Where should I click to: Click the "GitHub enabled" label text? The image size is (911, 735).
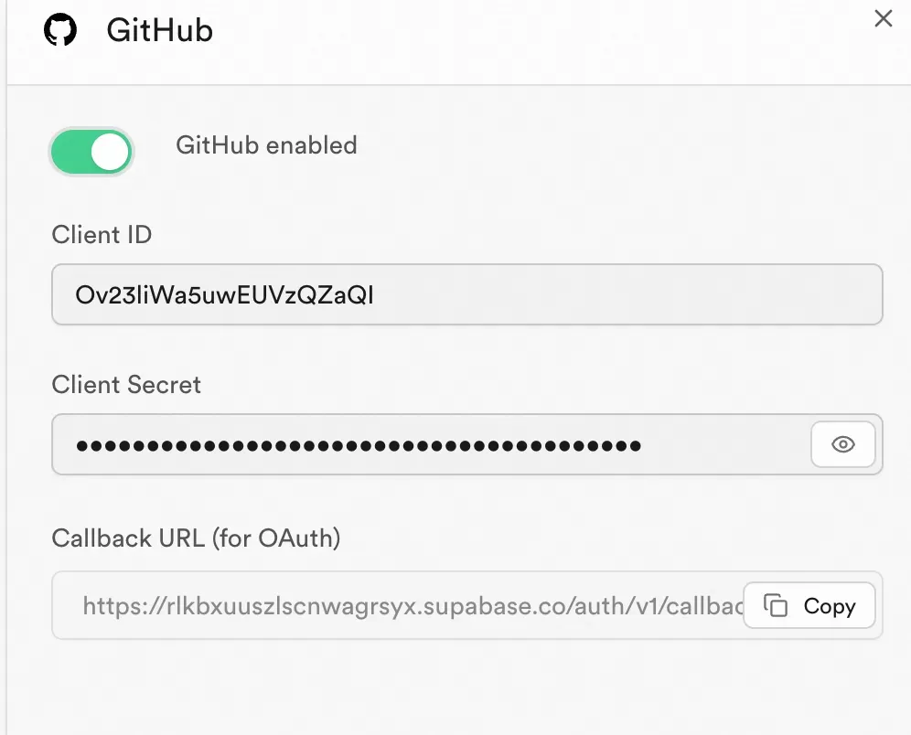[x=267, y=145]
